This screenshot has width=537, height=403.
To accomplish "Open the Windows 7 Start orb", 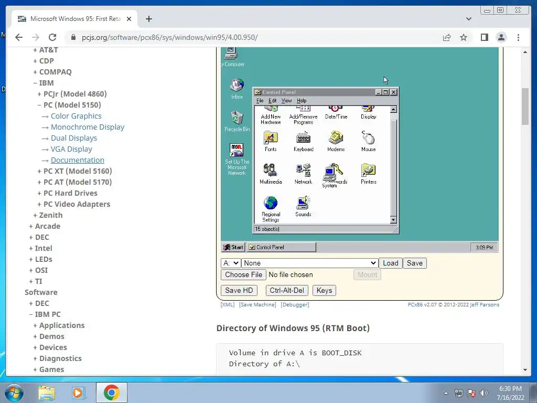I will click(14, 393).
